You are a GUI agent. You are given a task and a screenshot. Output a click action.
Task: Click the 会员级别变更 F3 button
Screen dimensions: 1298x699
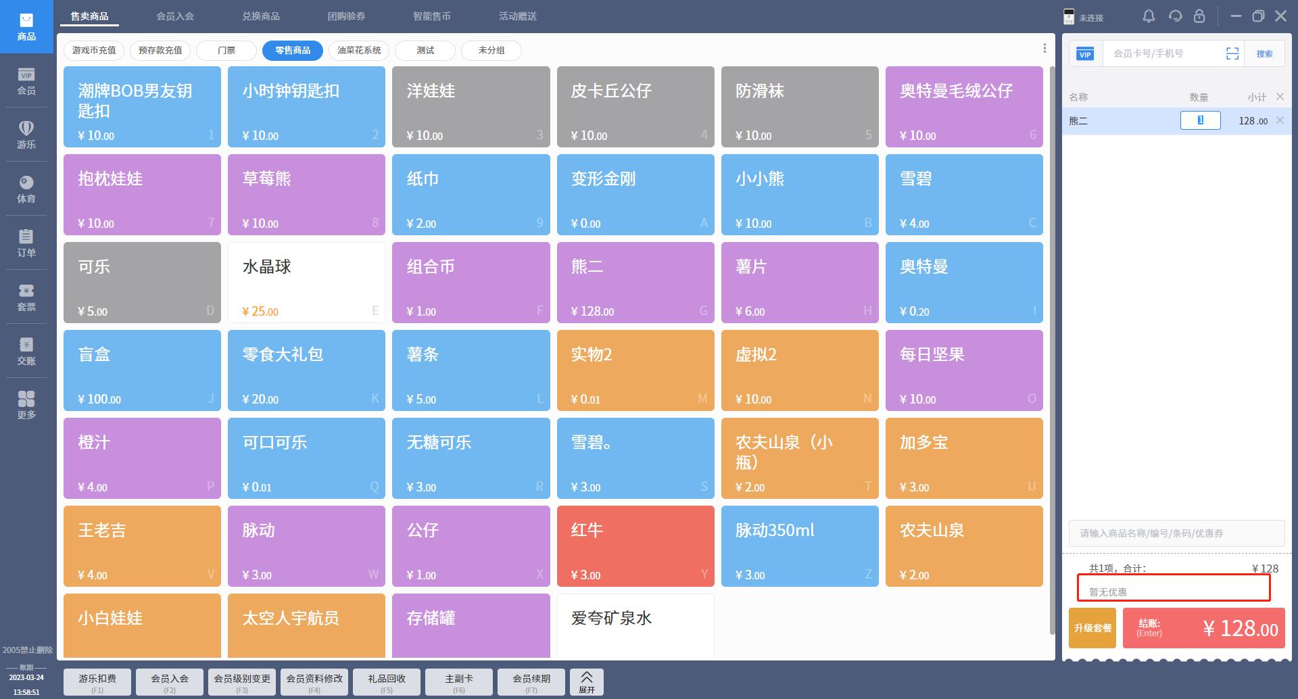pyautogui.click(x=242, y=682)
